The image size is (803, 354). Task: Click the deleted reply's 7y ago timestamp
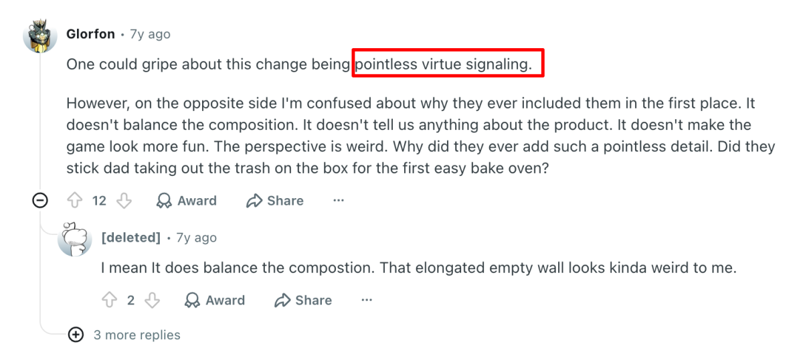196,238
